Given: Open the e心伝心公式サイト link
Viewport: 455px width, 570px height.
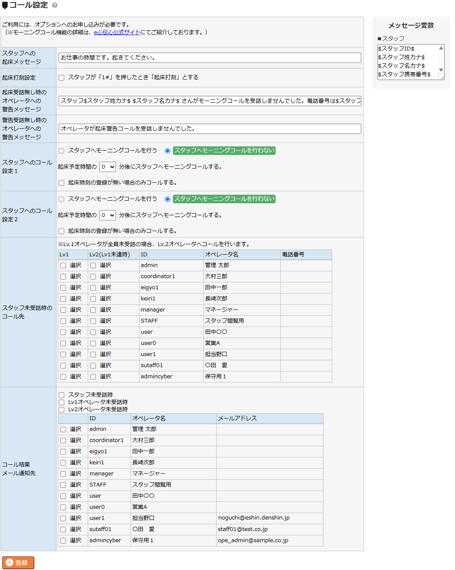Looking at the screenshot, I should tap(117, 32).
